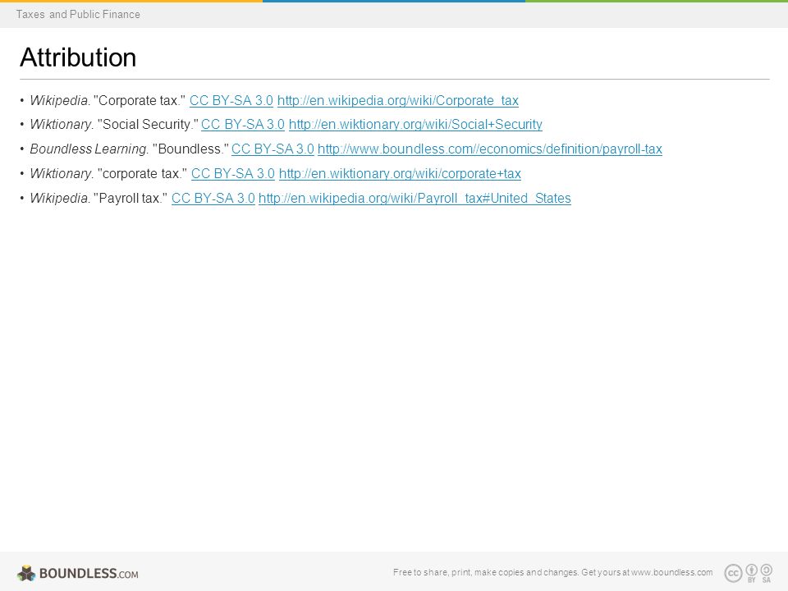Open the Wiktionary Social+Security URL
Image resolution: width=788 pixels, height=591 pixels.
[x=415, y=125]
